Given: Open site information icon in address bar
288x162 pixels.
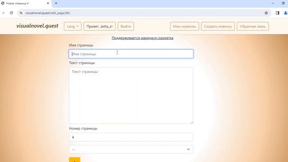Looking at the screenshot, I should pyautogui.click(x=21, y=13).
